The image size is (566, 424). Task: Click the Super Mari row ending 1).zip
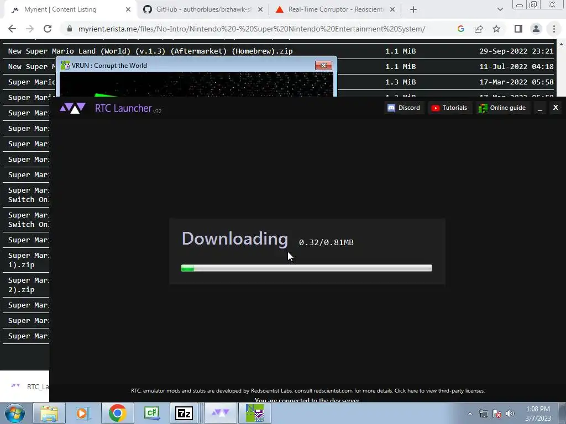[x=29, y=260]
